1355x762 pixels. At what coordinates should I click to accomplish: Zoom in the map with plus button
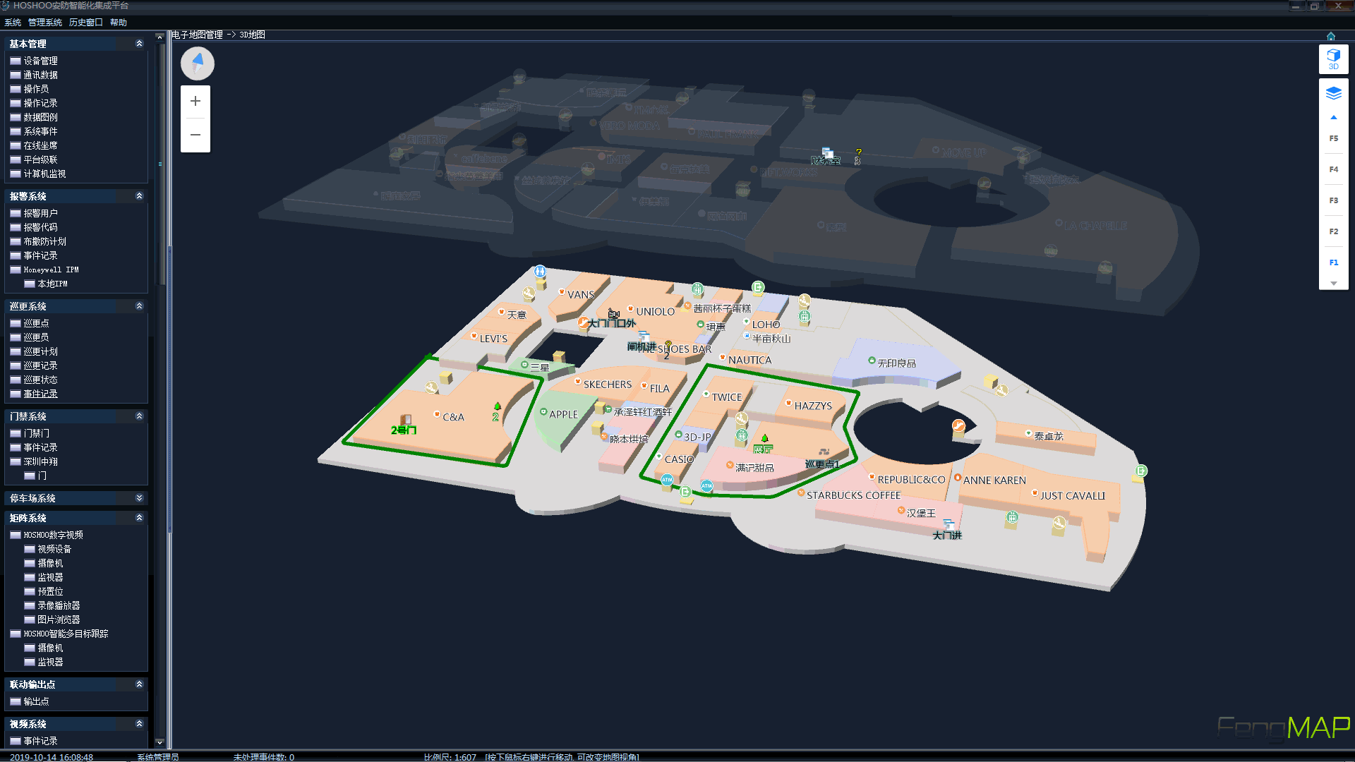[195, 102]
